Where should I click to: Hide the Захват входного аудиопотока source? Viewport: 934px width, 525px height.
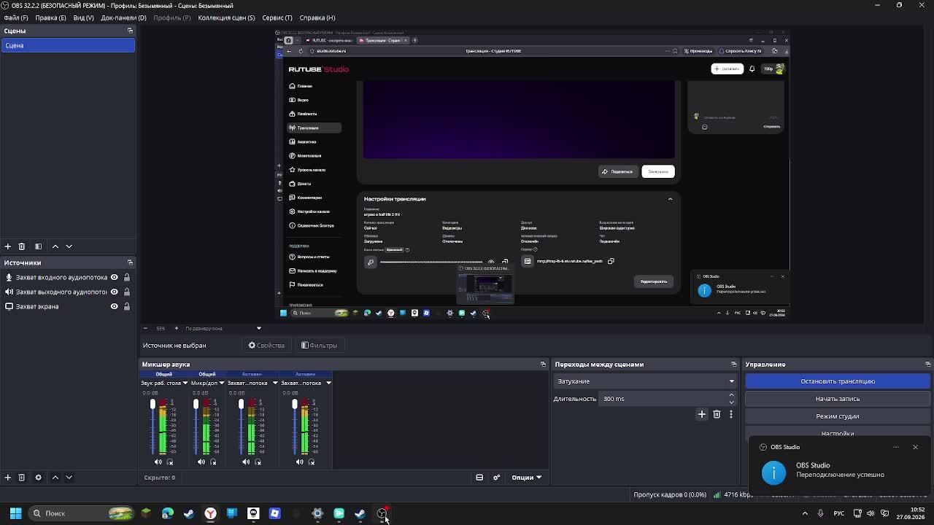114,277
